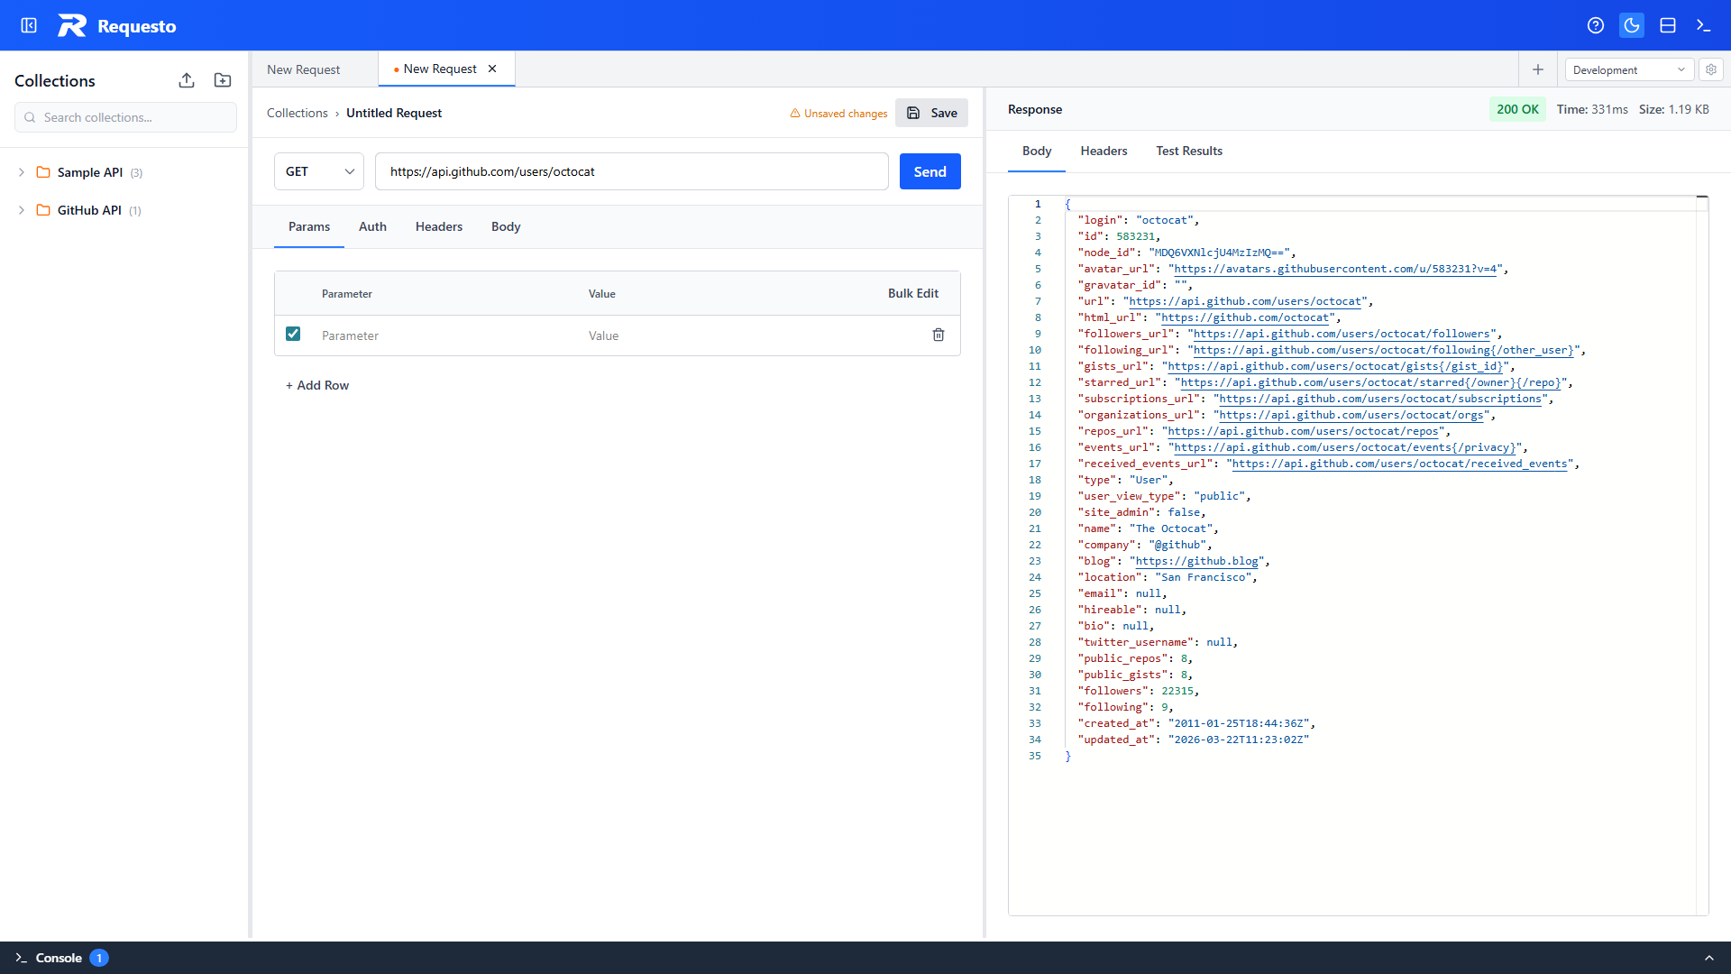Switch the panel layout icon
Image resolution: width=1731 pixels, height=974 pixels.
click(x=1668, y=25)
